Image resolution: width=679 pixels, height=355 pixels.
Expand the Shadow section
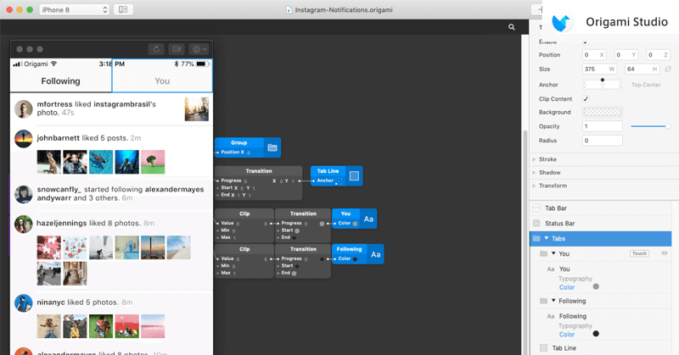point(534,173)
